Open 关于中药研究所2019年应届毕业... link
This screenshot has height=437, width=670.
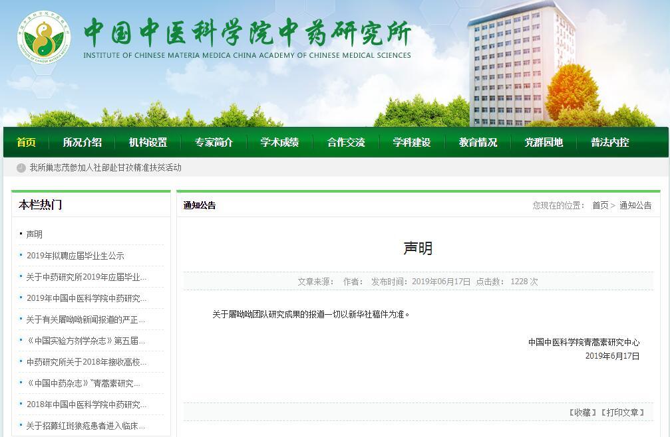pyautogui.click(x=86, y=277)
